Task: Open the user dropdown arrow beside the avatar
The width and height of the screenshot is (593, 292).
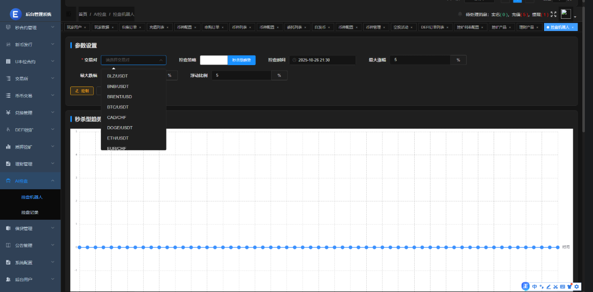Action: tap(575, 17)
